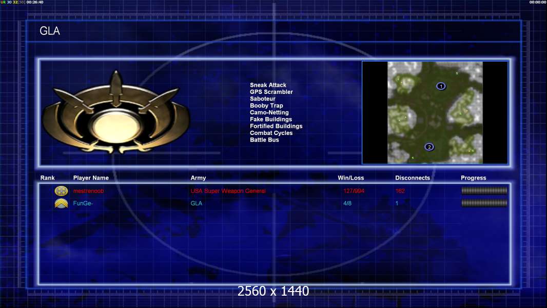This screenshot has width=547, height=308.
Task: Select Sneak Attack in ability list
Action: (x=268, y=85)
